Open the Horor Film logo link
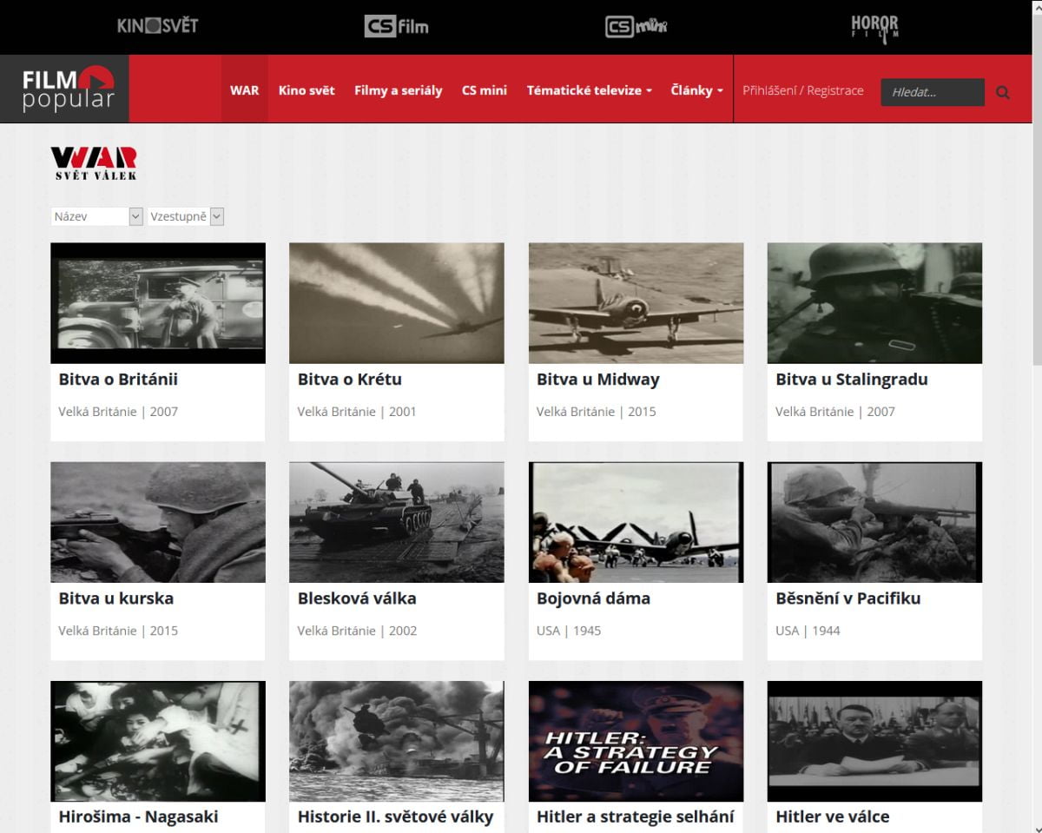This screenshot has height=833, width=1042. click(874, 28)
